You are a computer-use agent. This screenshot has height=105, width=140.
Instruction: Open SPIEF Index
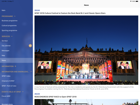(16, 76)
